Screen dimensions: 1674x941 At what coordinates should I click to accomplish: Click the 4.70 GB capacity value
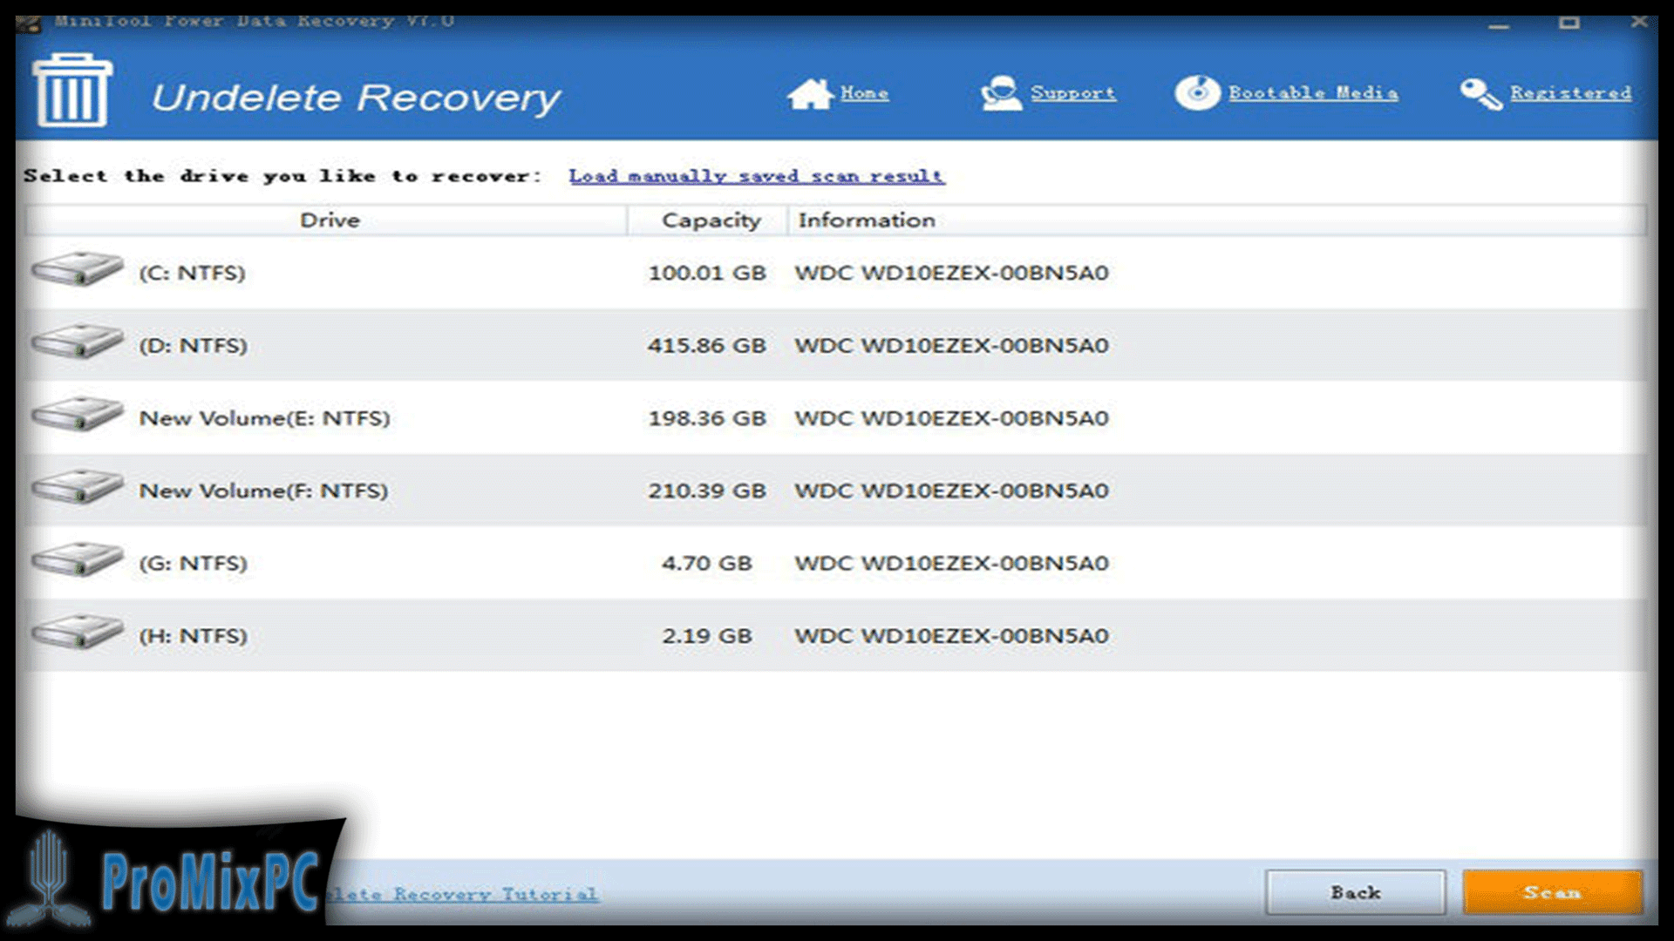pyautogui.click(x=707, y=563)
